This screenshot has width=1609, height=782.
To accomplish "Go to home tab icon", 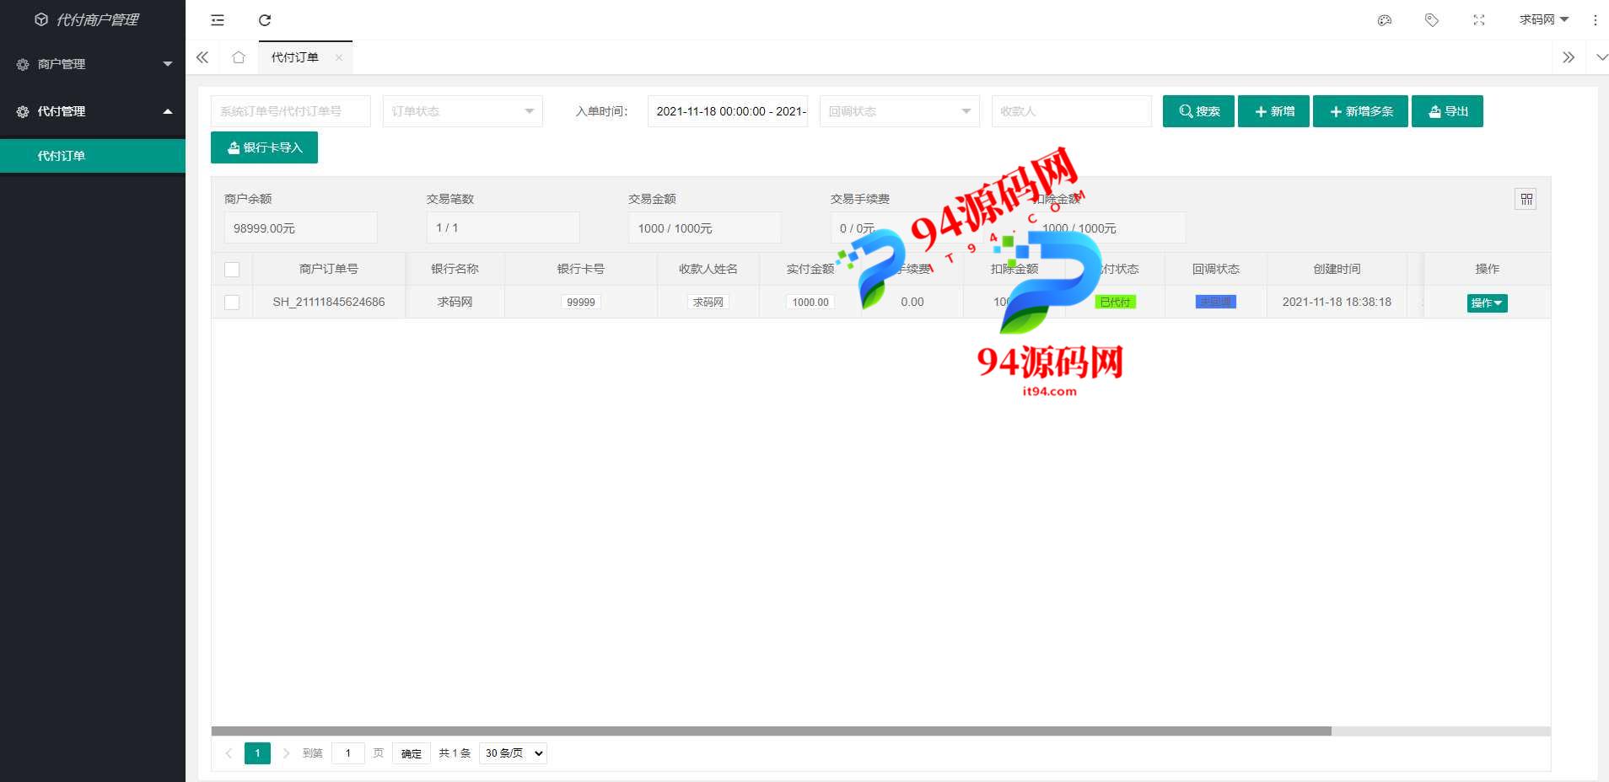I will coord(239,57).
